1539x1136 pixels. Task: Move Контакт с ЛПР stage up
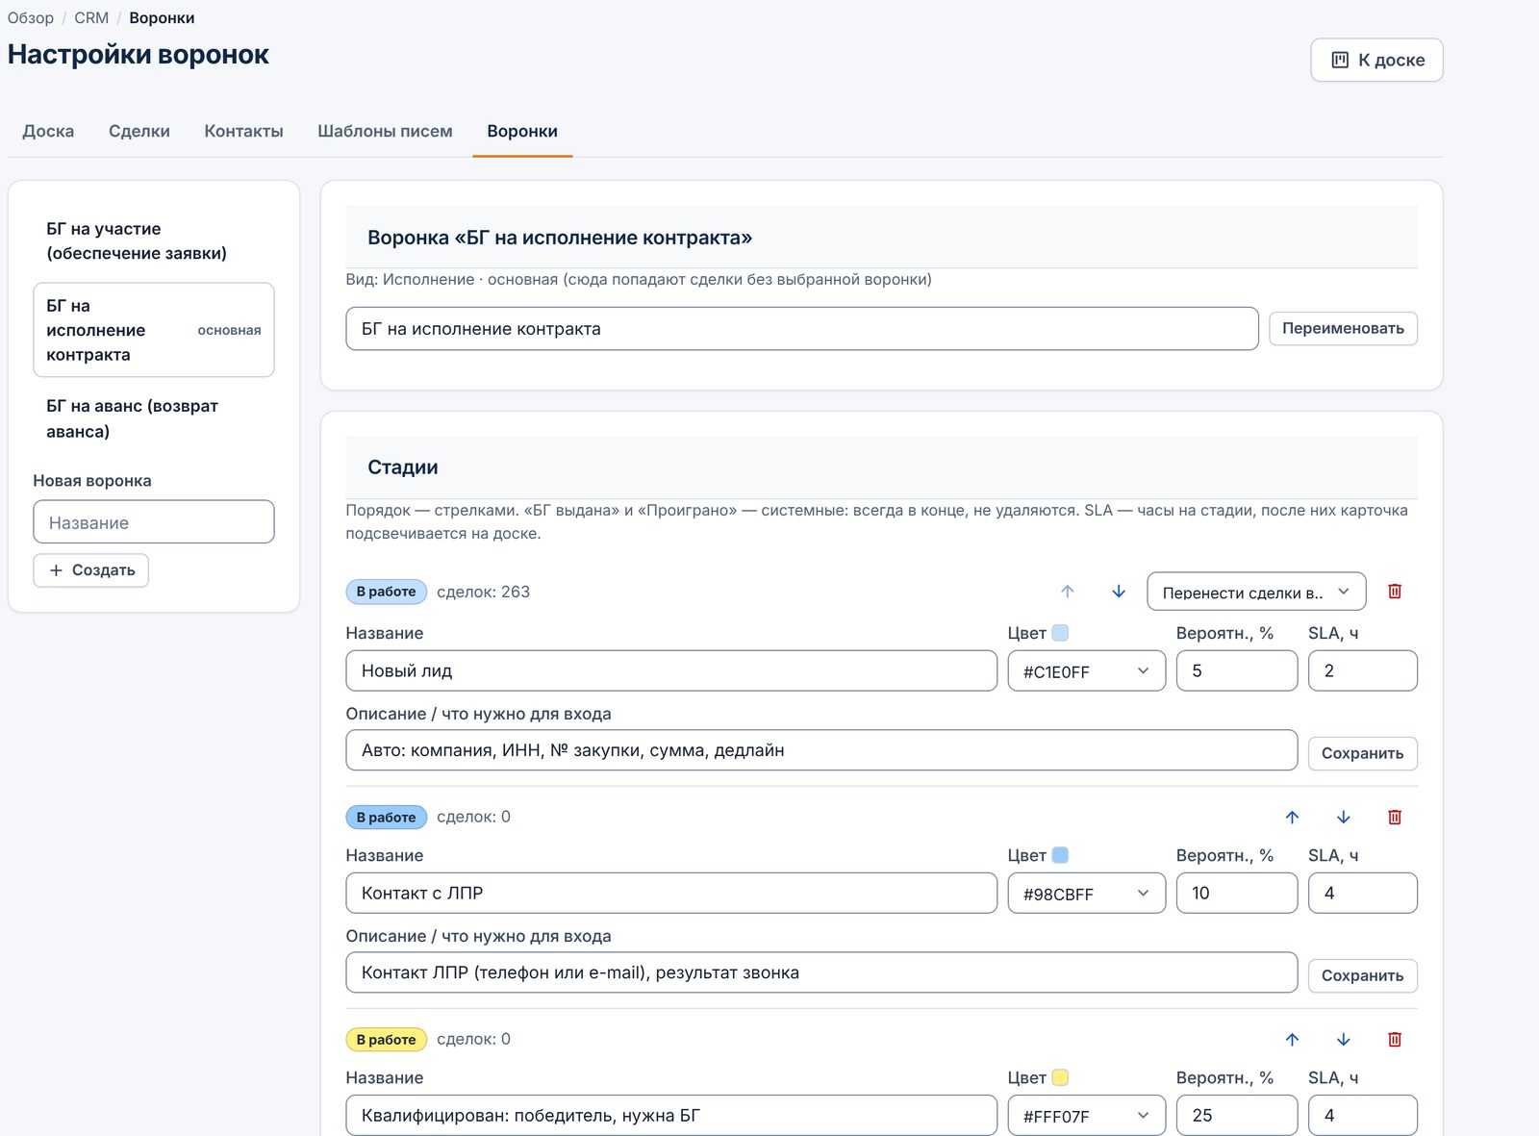coord(1292,818)
